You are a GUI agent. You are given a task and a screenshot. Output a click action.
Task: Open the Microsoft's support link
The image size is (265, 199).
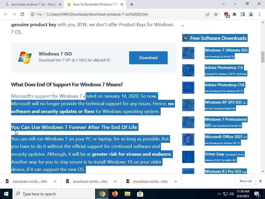point(31,96)
